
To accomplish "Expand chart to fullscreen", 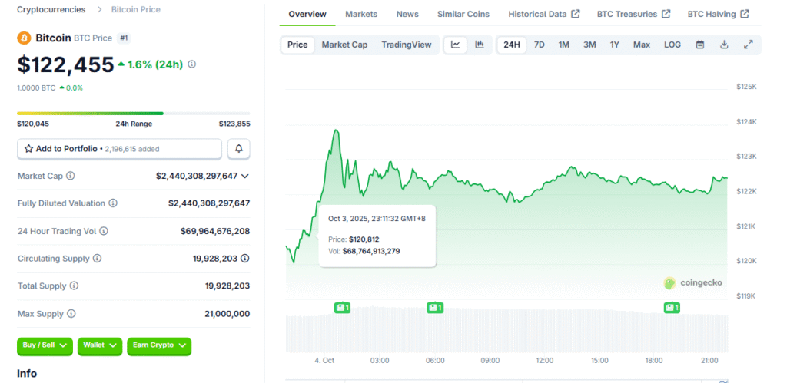I will coord(748,45).
